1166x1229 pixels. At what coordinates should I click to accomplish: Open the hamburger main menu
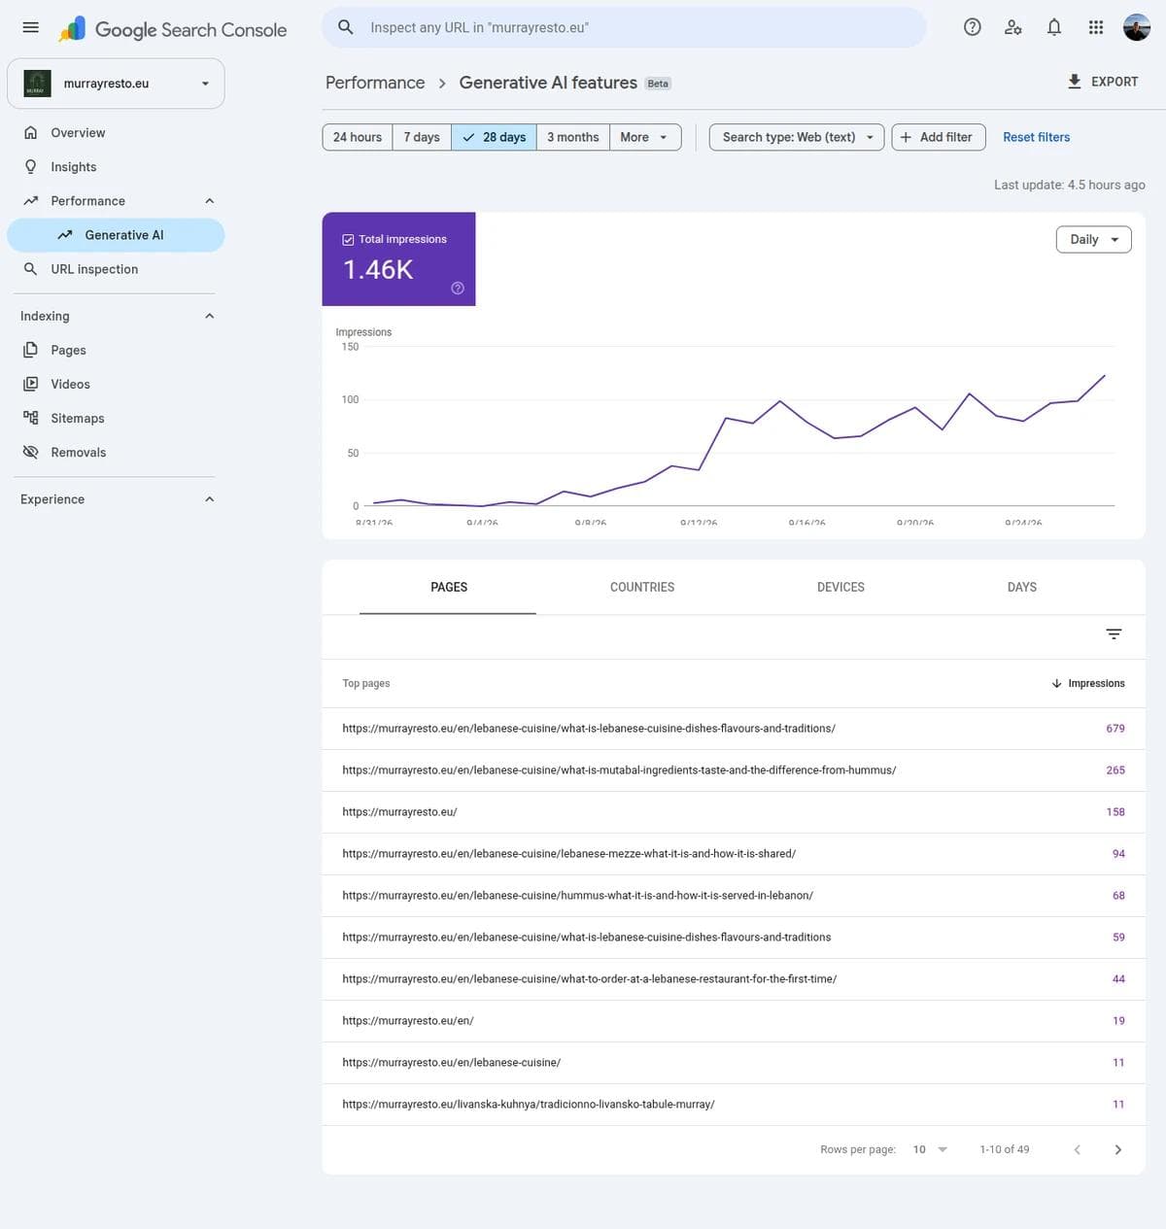pos(31,27)
